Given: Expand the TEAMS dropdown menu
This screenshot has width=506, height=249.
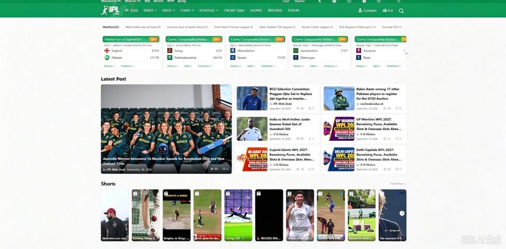Looking at the screenshot, I should click(x=187, y=10).
